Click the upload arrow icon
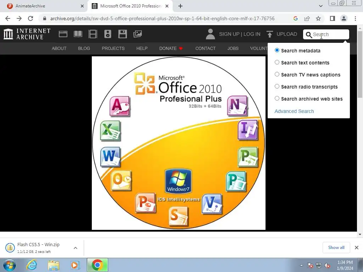Image resolution: width=363 pixels, height=272 pixels. pyautogui.click(x=269, y=34)
